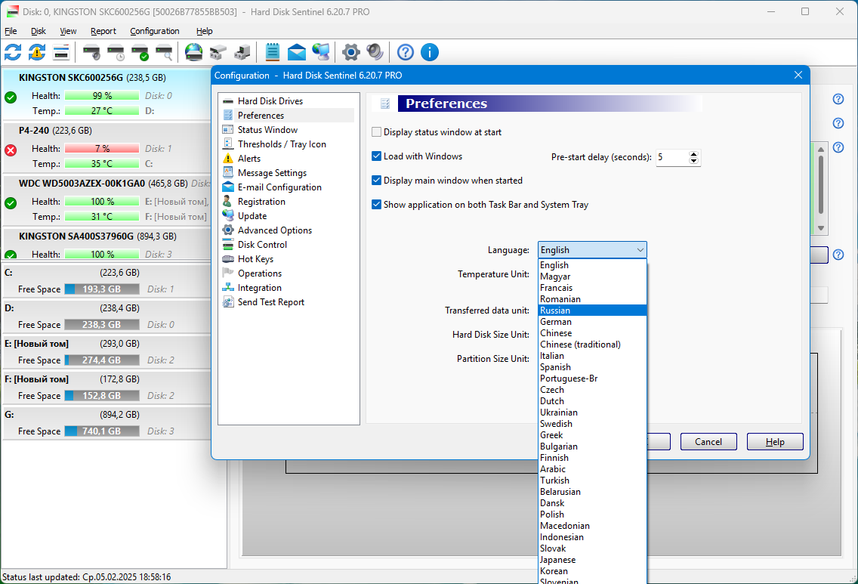Open the Report menu
Viewport: 858px width, 584px height.
(103, 31)
